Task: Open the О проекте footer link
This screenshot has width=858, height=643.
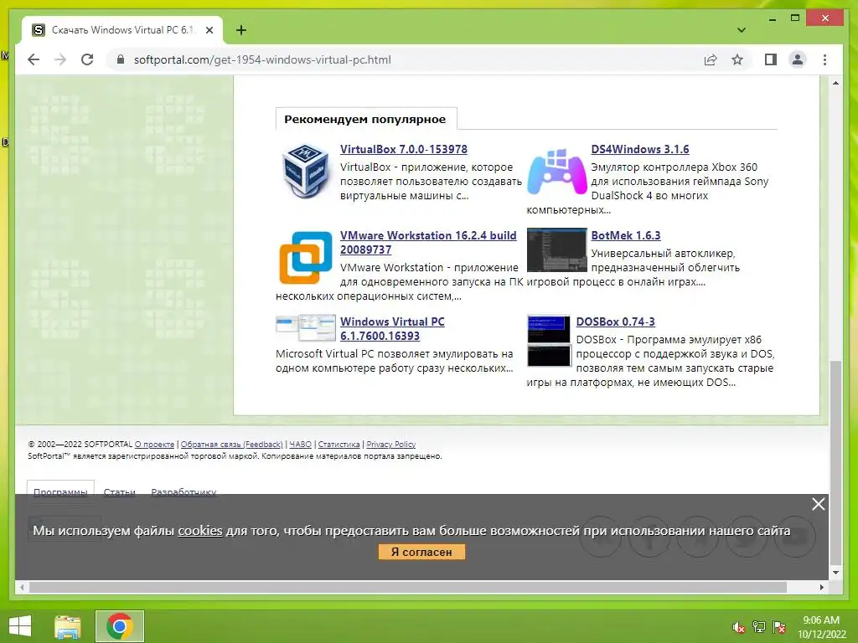Action: pyautogui.click(x=154, y=445)
